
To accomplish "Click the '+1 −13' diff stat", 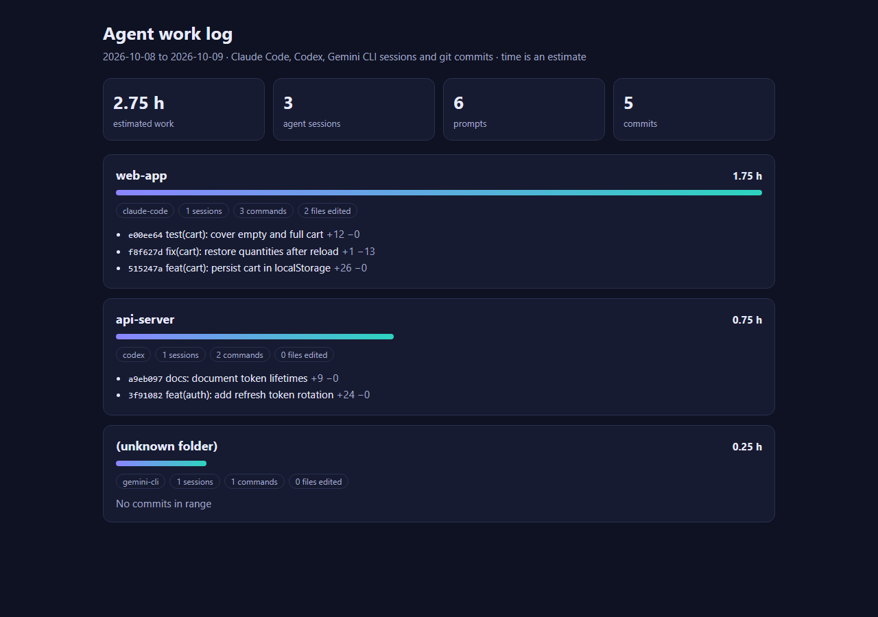I will click(359, 252).
